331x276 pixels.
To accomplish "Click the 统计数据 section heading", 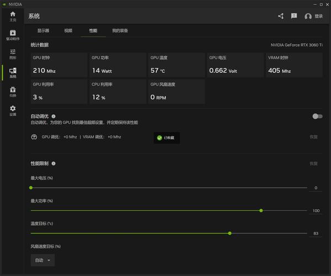I will [x=40, y=45].
